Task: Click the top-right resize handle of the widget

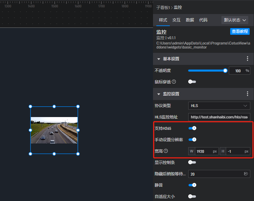Action: coord(78,106)
